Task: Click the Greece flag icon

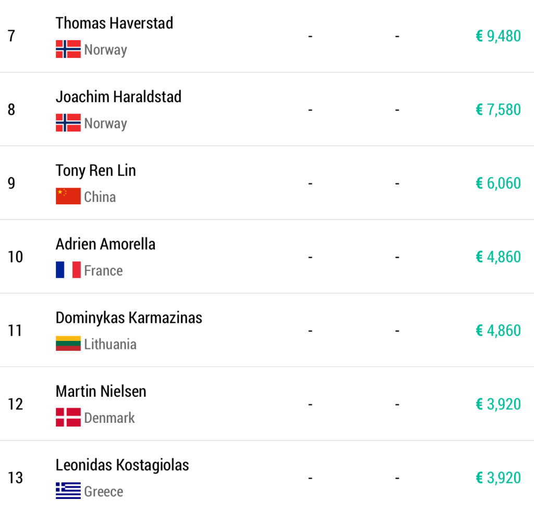Action: (68, 491)
